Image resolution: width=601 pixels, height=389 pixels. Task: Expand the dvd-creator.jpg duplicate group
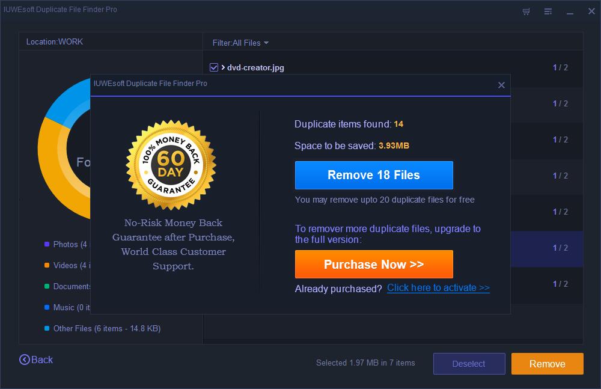point(223,67)
